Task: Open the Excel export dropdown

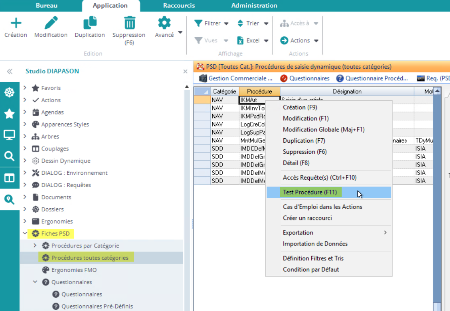Action: tap(253, 40)
